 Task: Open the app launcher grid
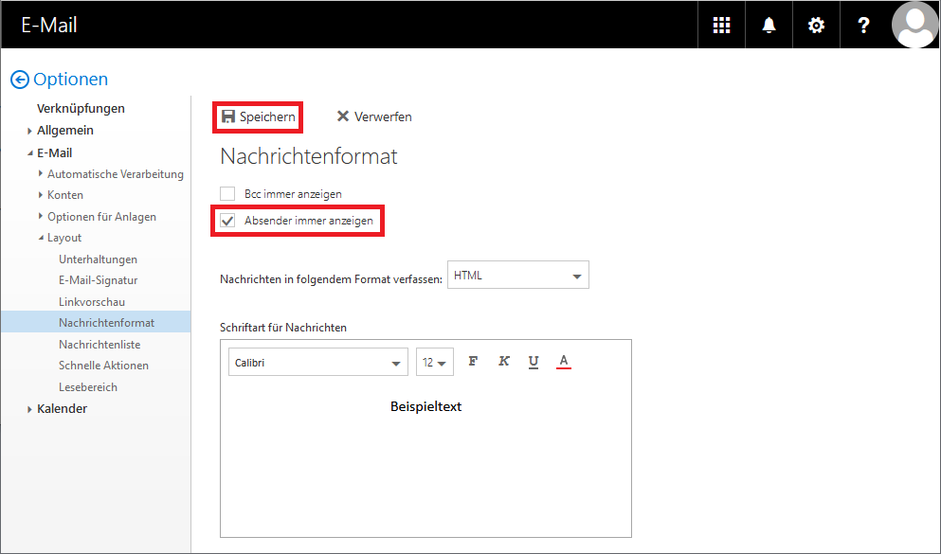(721, 25)
